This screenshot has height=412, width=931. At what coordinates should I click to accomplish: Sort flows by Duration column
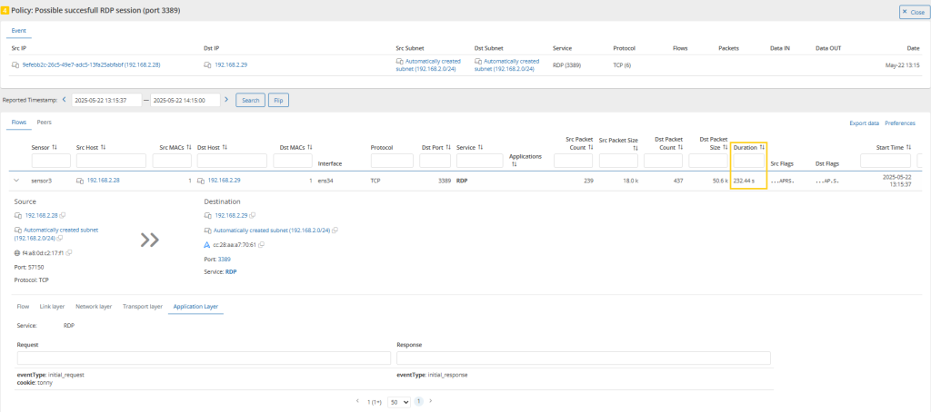[x=762, y=147]
